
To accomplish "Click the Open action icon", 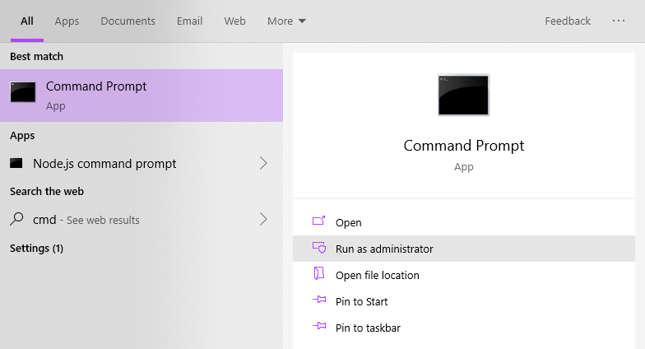I will click(319, 222).
